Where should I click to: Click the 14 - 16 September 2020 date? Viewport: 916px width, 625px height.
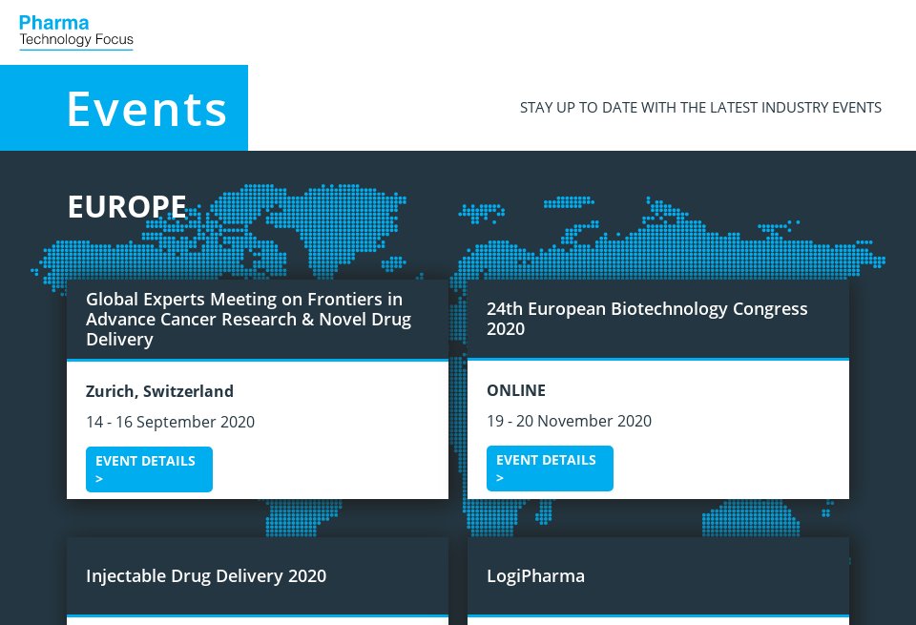point(170,422)
